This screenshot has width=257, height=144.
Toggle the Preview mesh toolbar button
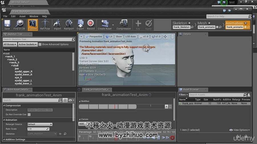33,25
